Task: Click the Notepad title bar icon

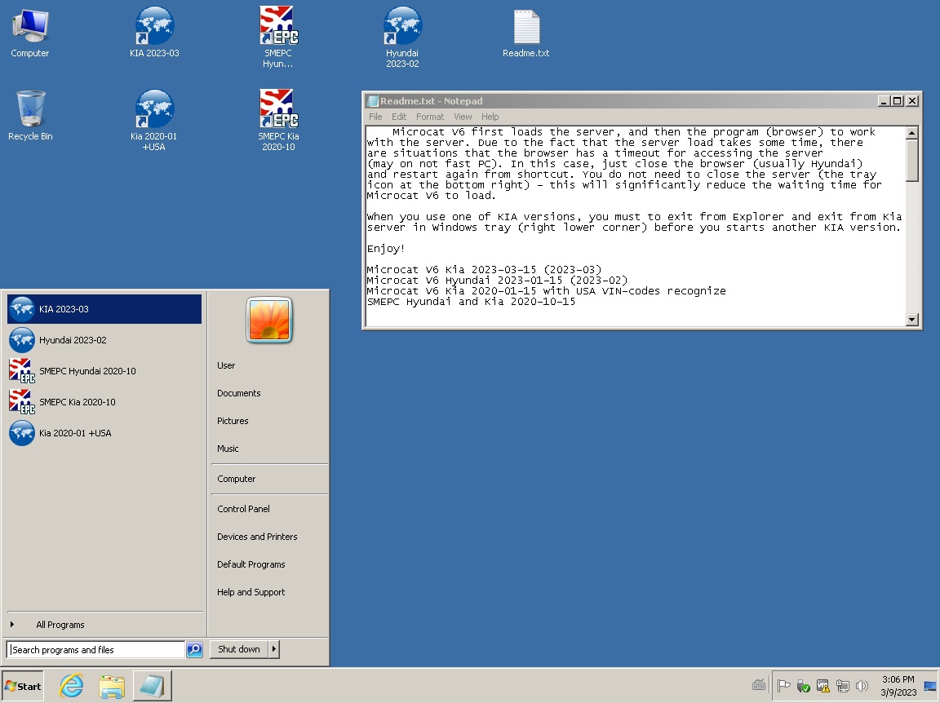Action: point(373,100)
